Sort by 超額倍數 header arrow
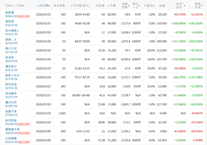 (129, 6)
